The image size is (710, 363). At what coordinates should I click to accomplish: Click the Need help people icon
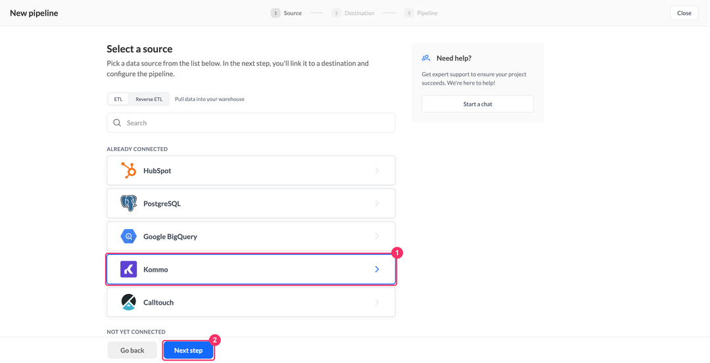click(425, 58)
